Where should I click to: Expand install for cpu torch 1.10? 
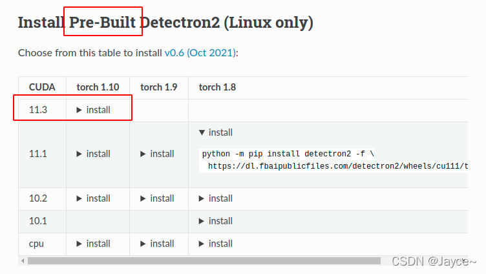point(93,244)
